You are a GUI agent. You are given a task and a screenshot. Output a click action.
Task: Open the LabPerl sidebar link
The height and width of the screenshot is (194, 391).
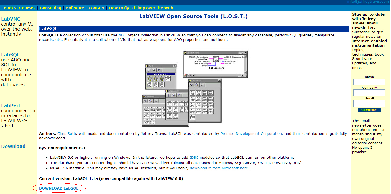11,105
